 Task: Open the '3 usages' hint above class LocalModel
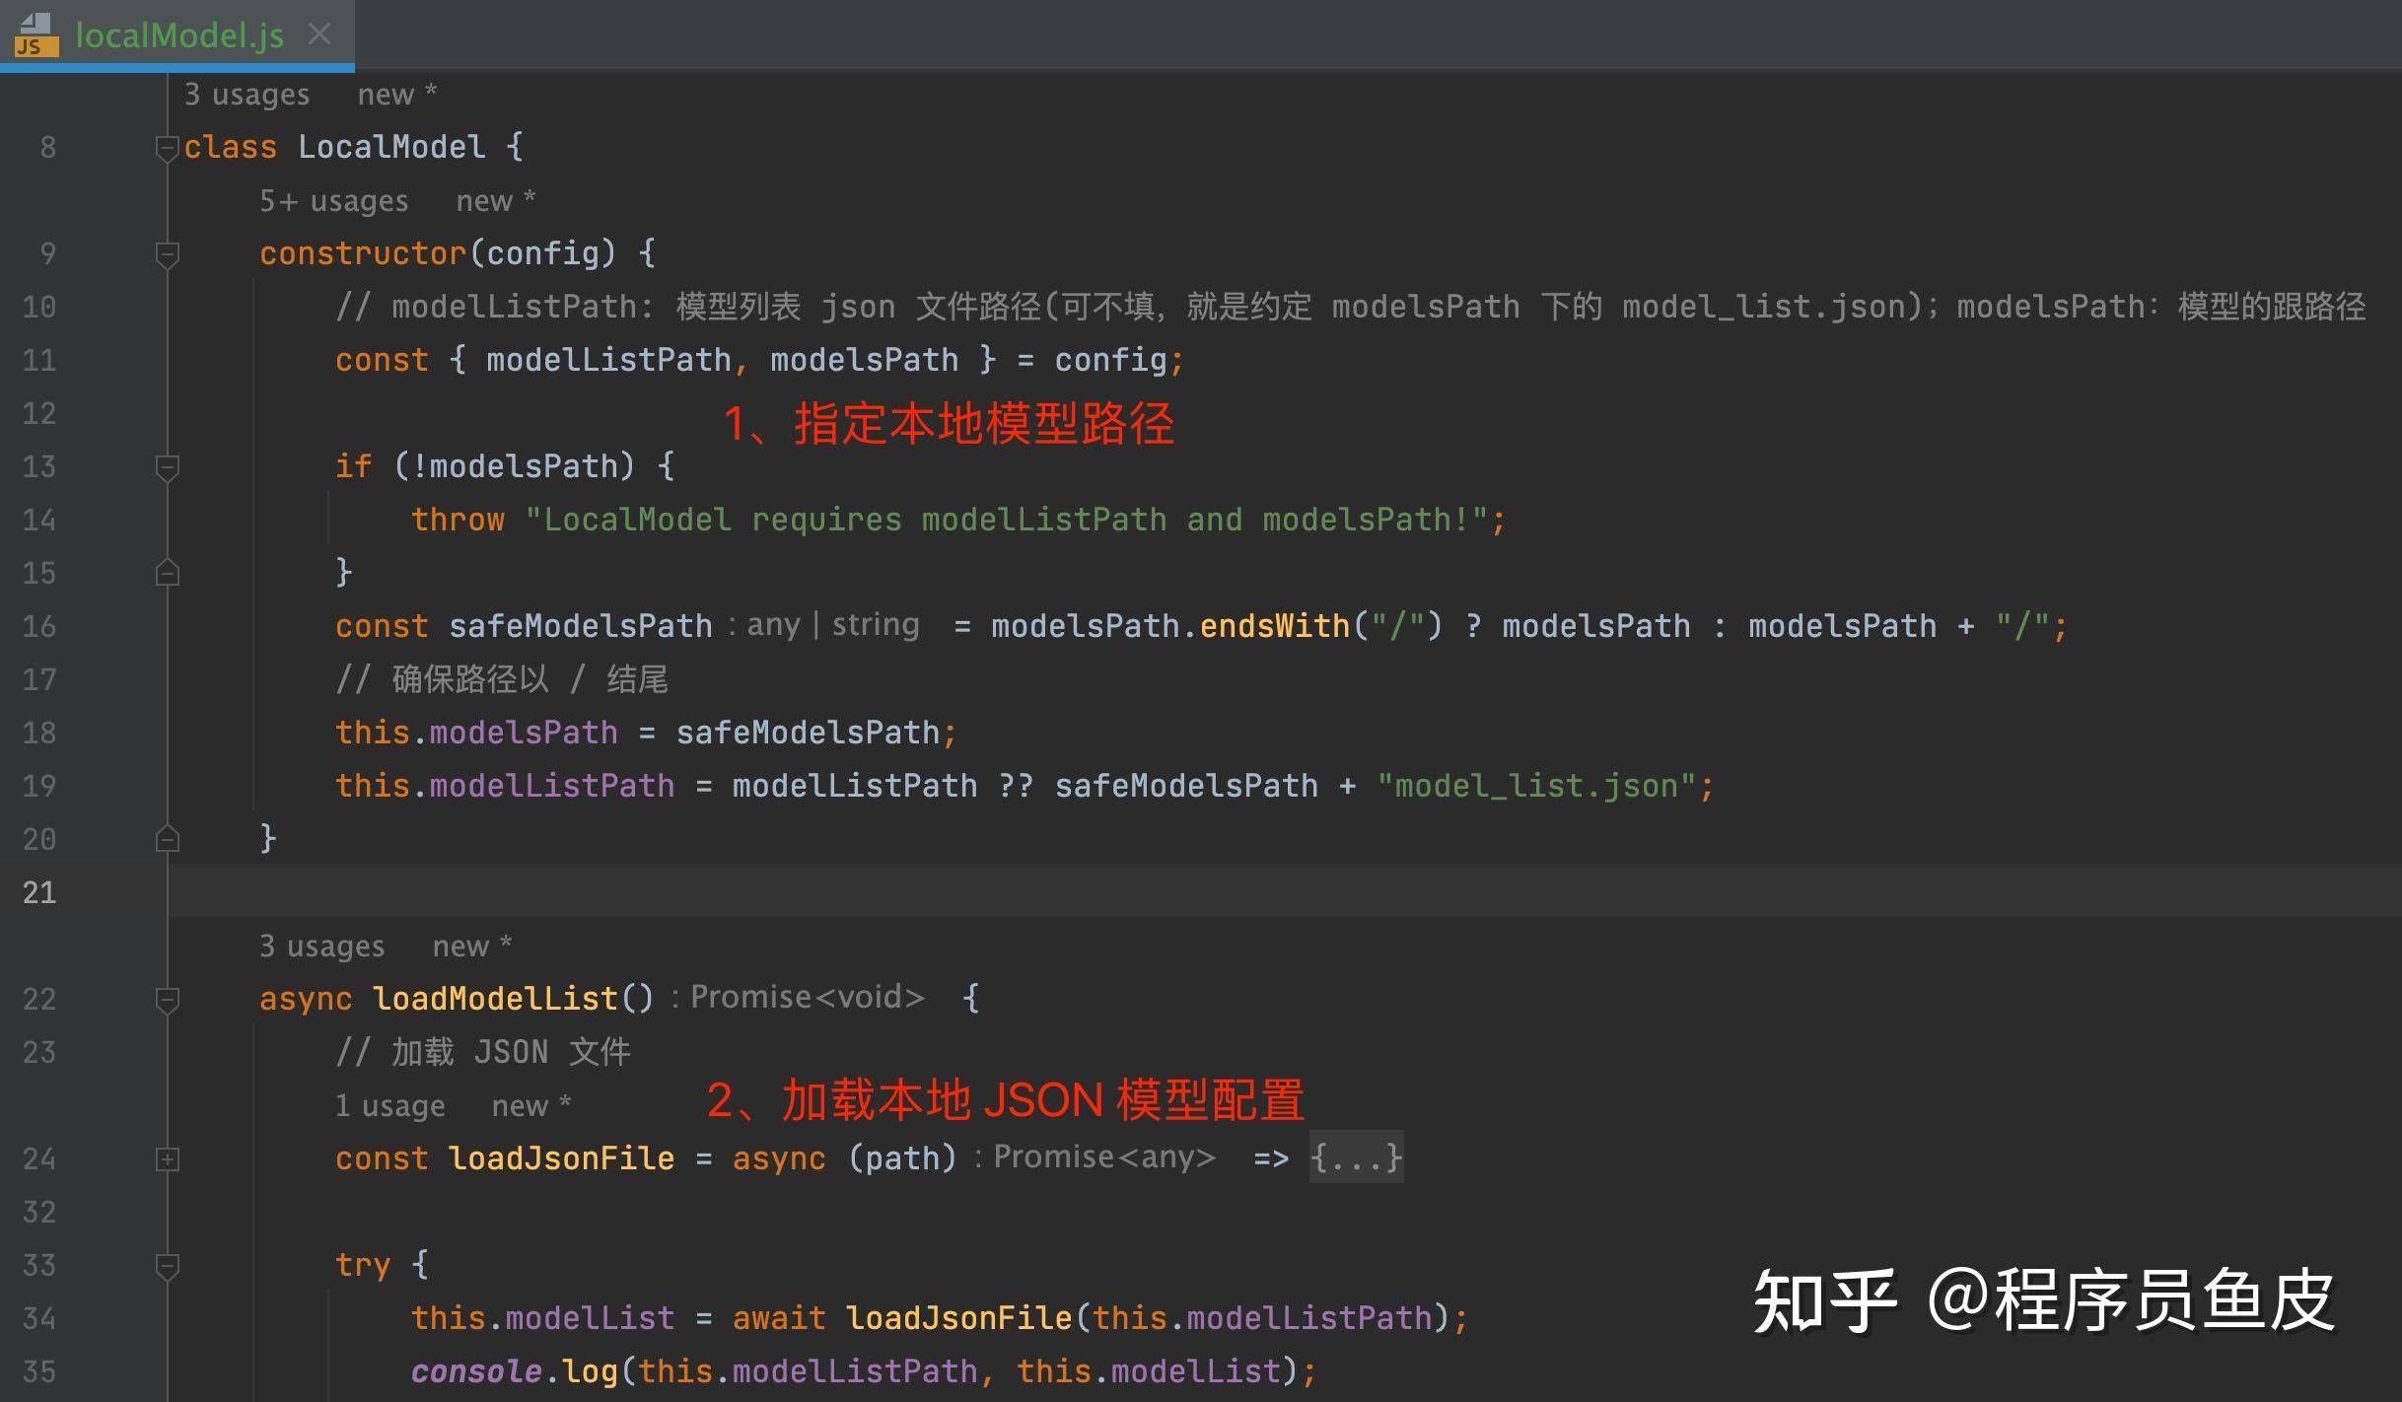[247, 95]
